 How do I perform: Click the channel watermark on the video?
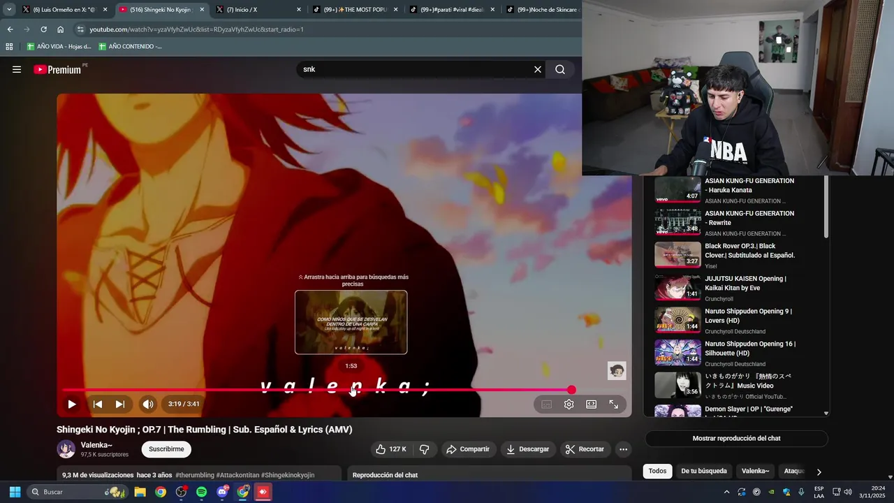click(617, 371)
